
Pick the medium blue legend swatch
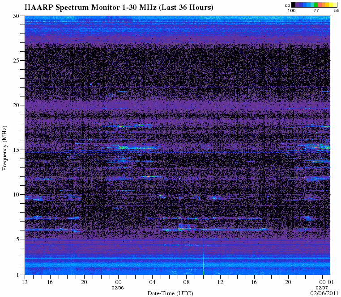(x=305, y=4)
